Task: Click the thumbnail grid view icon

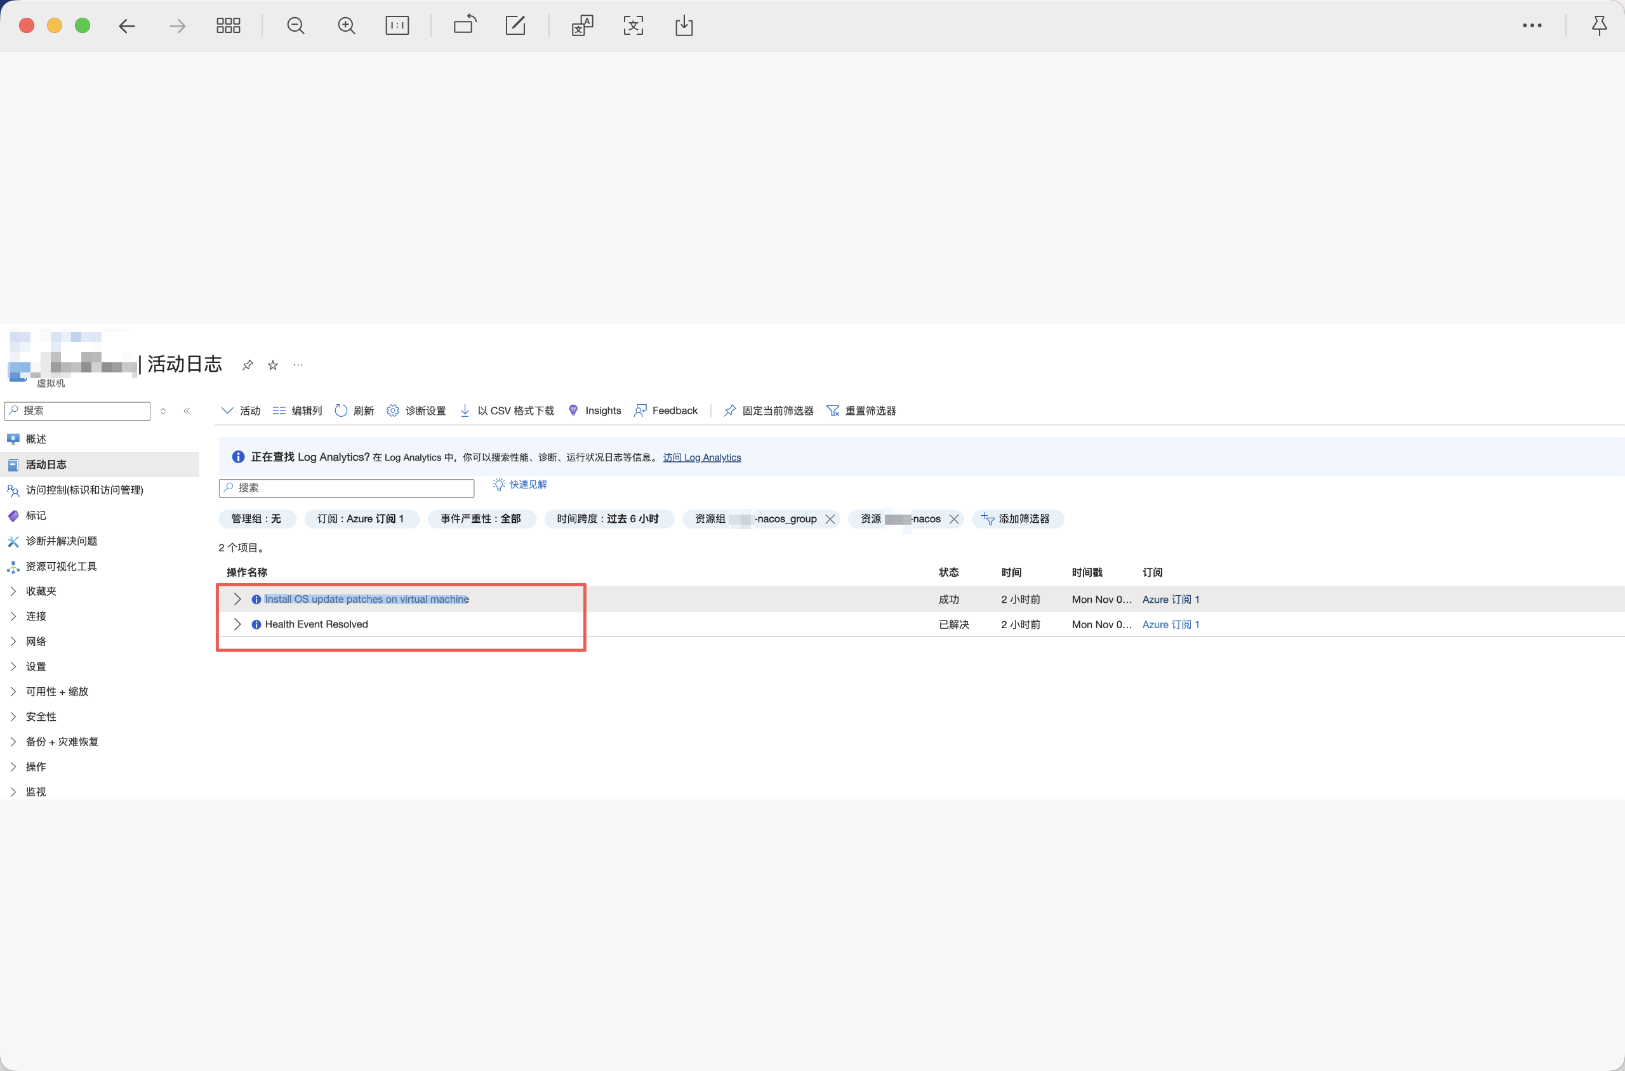Action: point(229,26)
